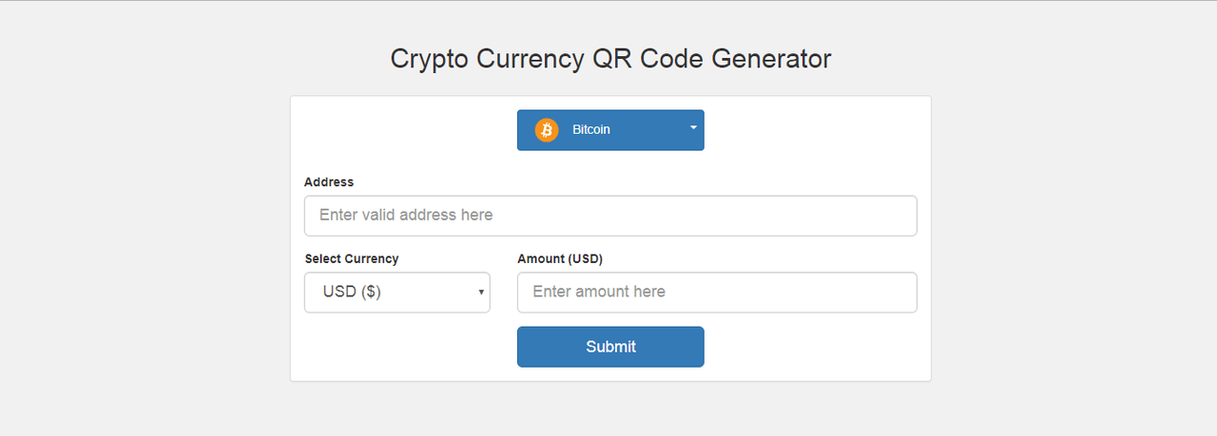Open the cryptocurrency selector via its caret

(693, 126)
